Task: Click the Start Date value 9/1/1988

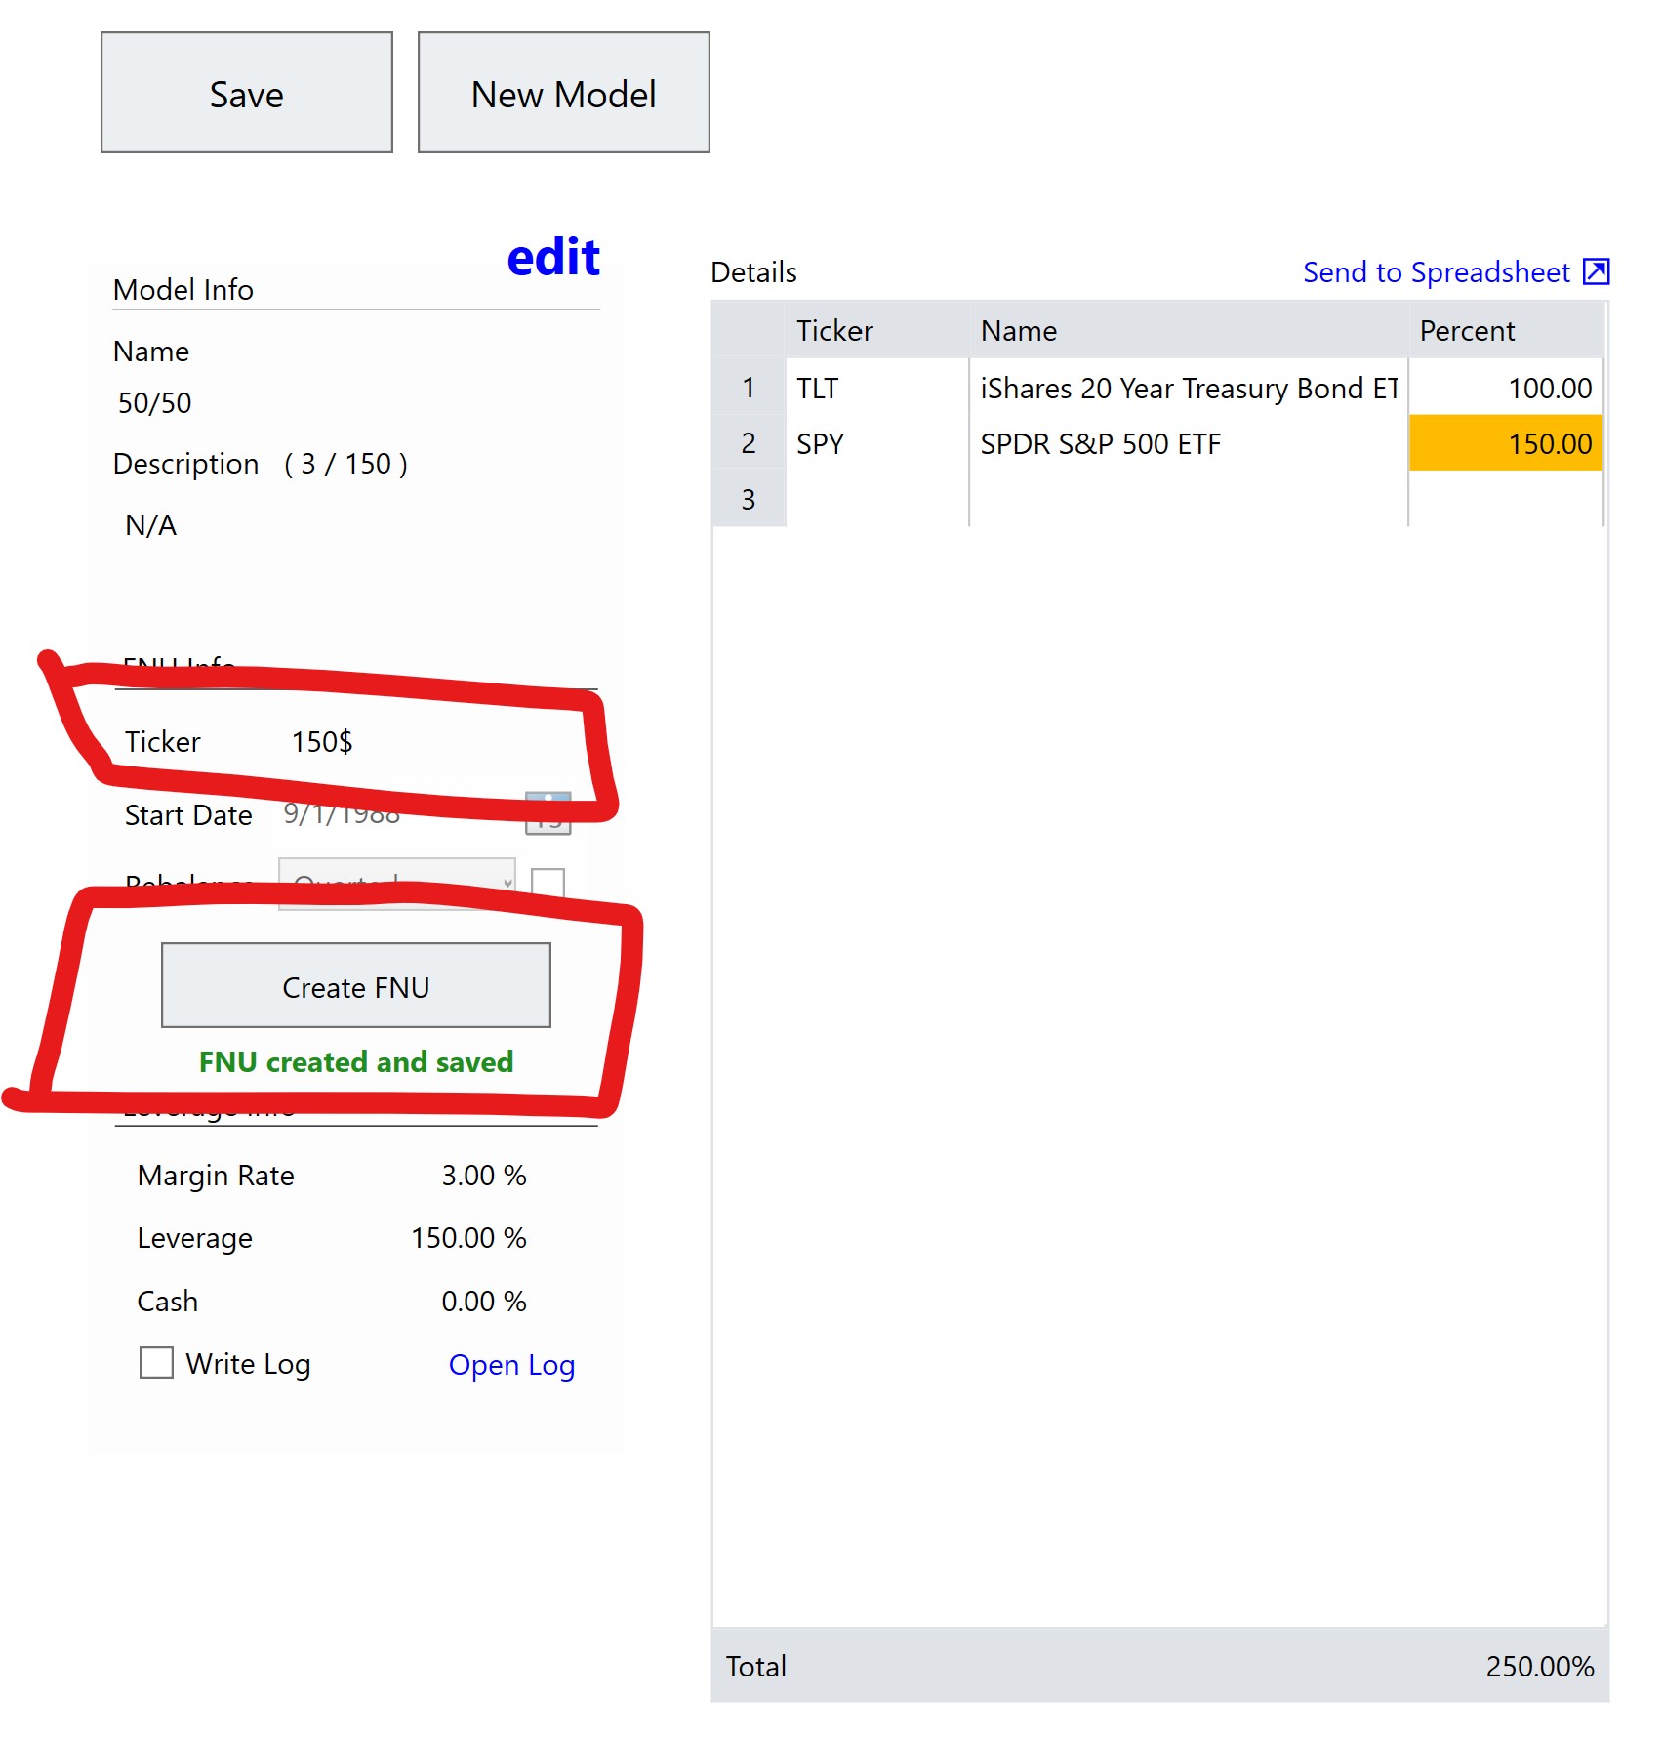Action: (341, 814)
